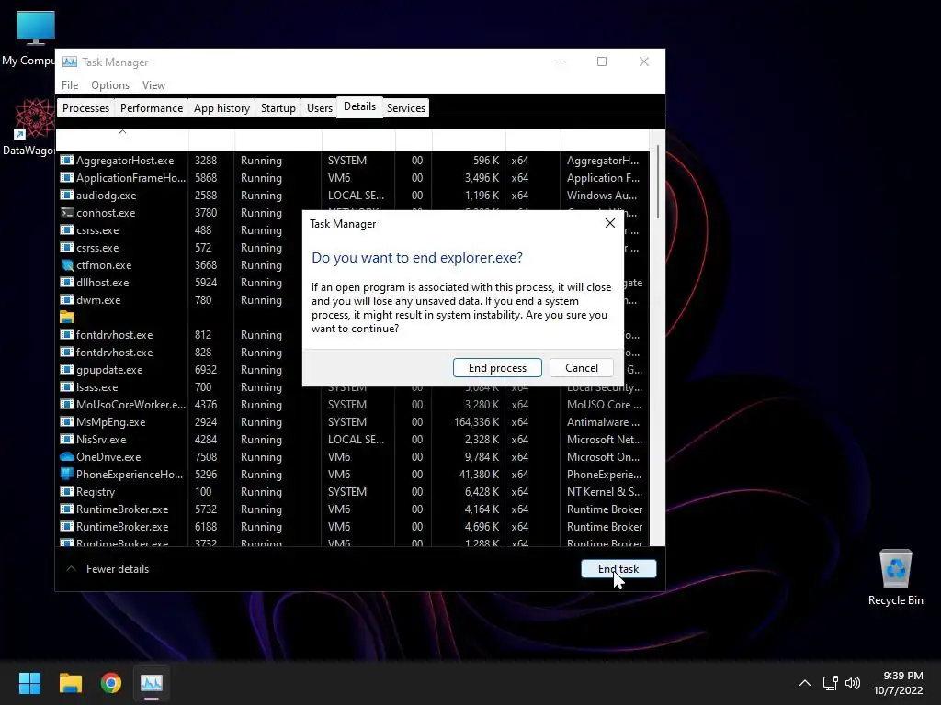The height and width of the screenshot is (705, 941).
Task: Click the 164,336 K memory value
Action: [x=477, y=422]
